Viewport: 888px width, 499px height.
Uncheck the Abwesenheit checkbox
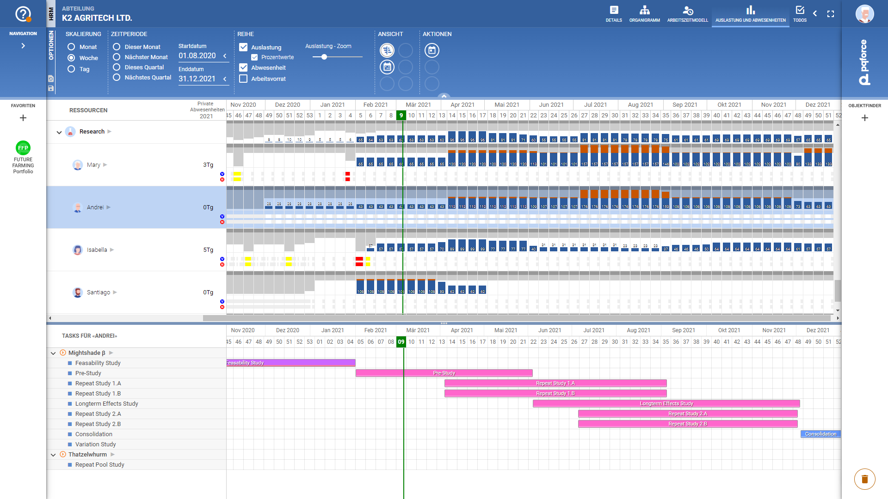tap(243, 67)
